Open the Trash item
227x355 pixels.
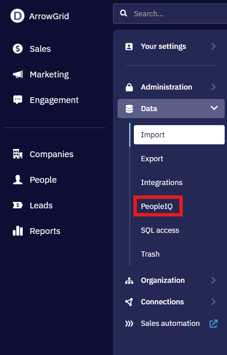coord(150,254)
